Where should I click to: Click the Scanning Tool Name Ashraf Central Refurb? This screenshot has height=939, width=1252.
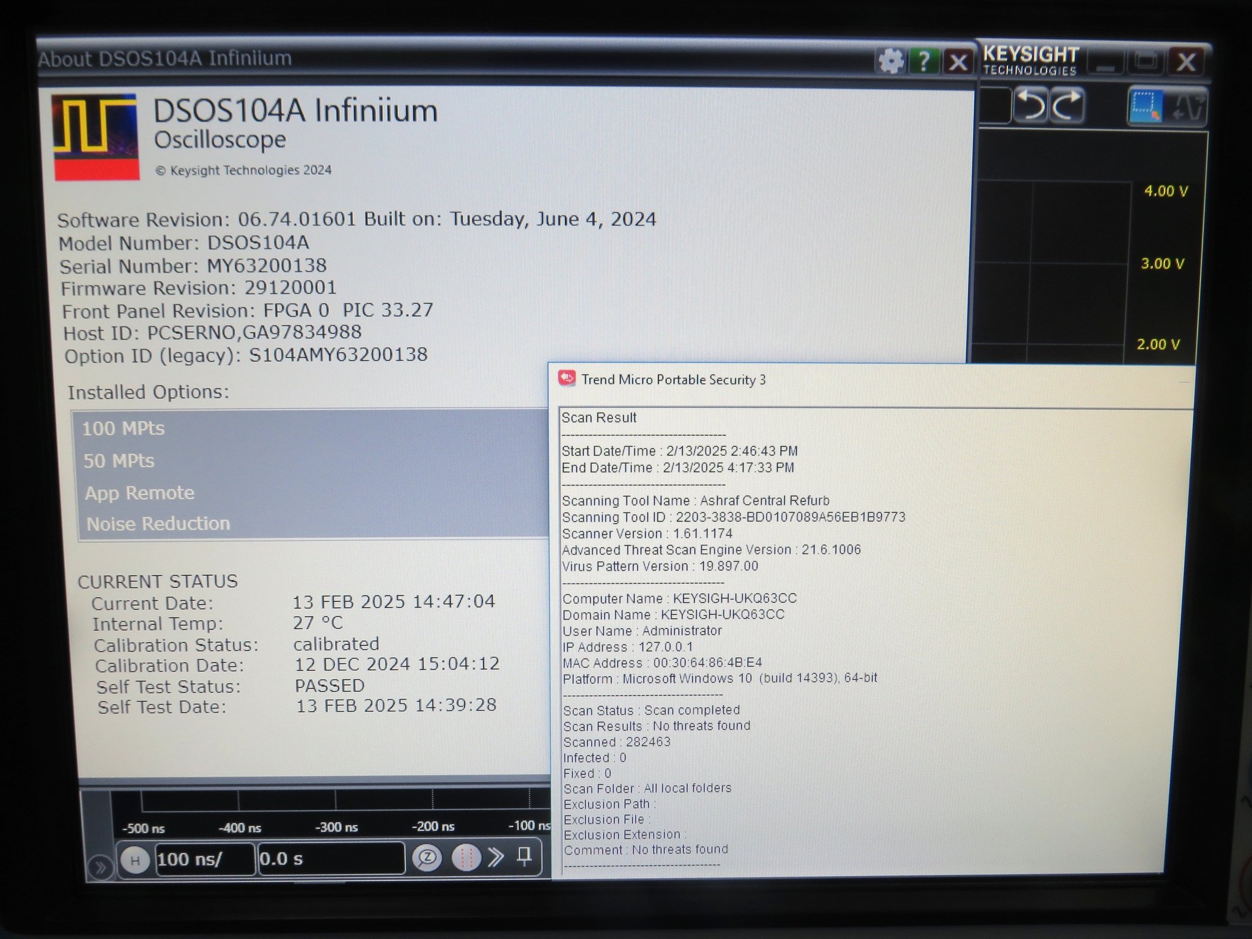(696, 501)
